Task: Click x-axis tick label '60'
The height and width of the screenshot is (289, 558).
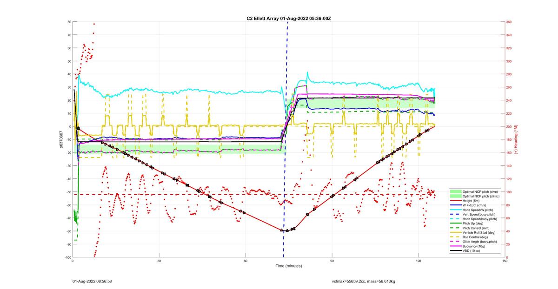Action: [246, 261]
